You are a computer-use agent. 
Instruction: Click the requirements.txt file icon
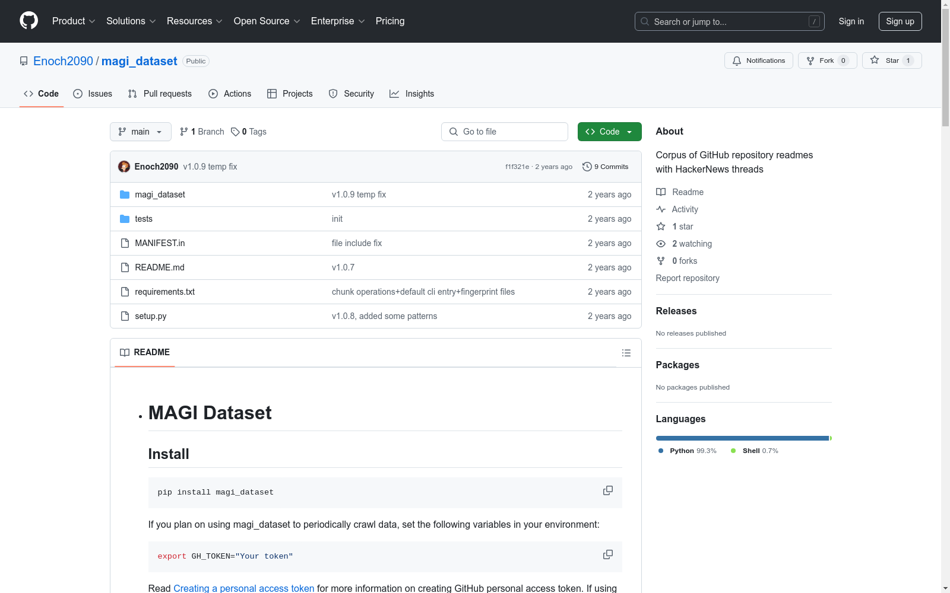click(125, 292)
